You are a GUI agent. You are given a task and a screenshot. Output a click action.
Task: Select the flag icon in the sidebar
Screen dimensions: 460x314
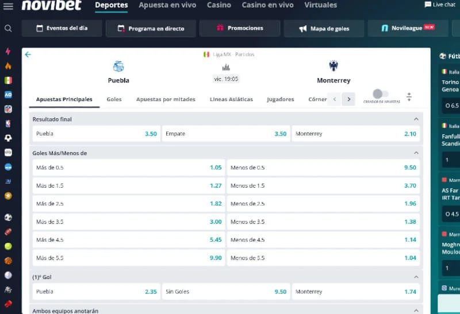coord(8,80)
